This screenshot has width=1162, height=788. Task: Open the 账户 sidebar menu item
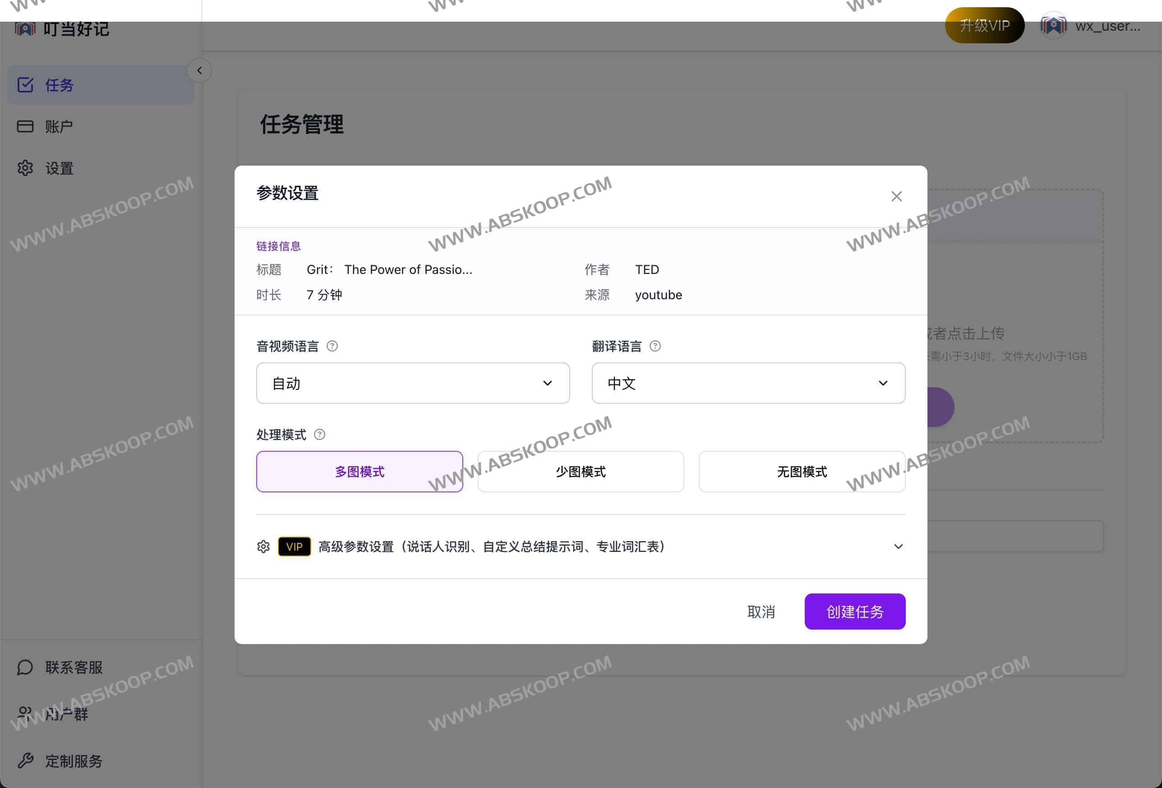pos(59,126)
